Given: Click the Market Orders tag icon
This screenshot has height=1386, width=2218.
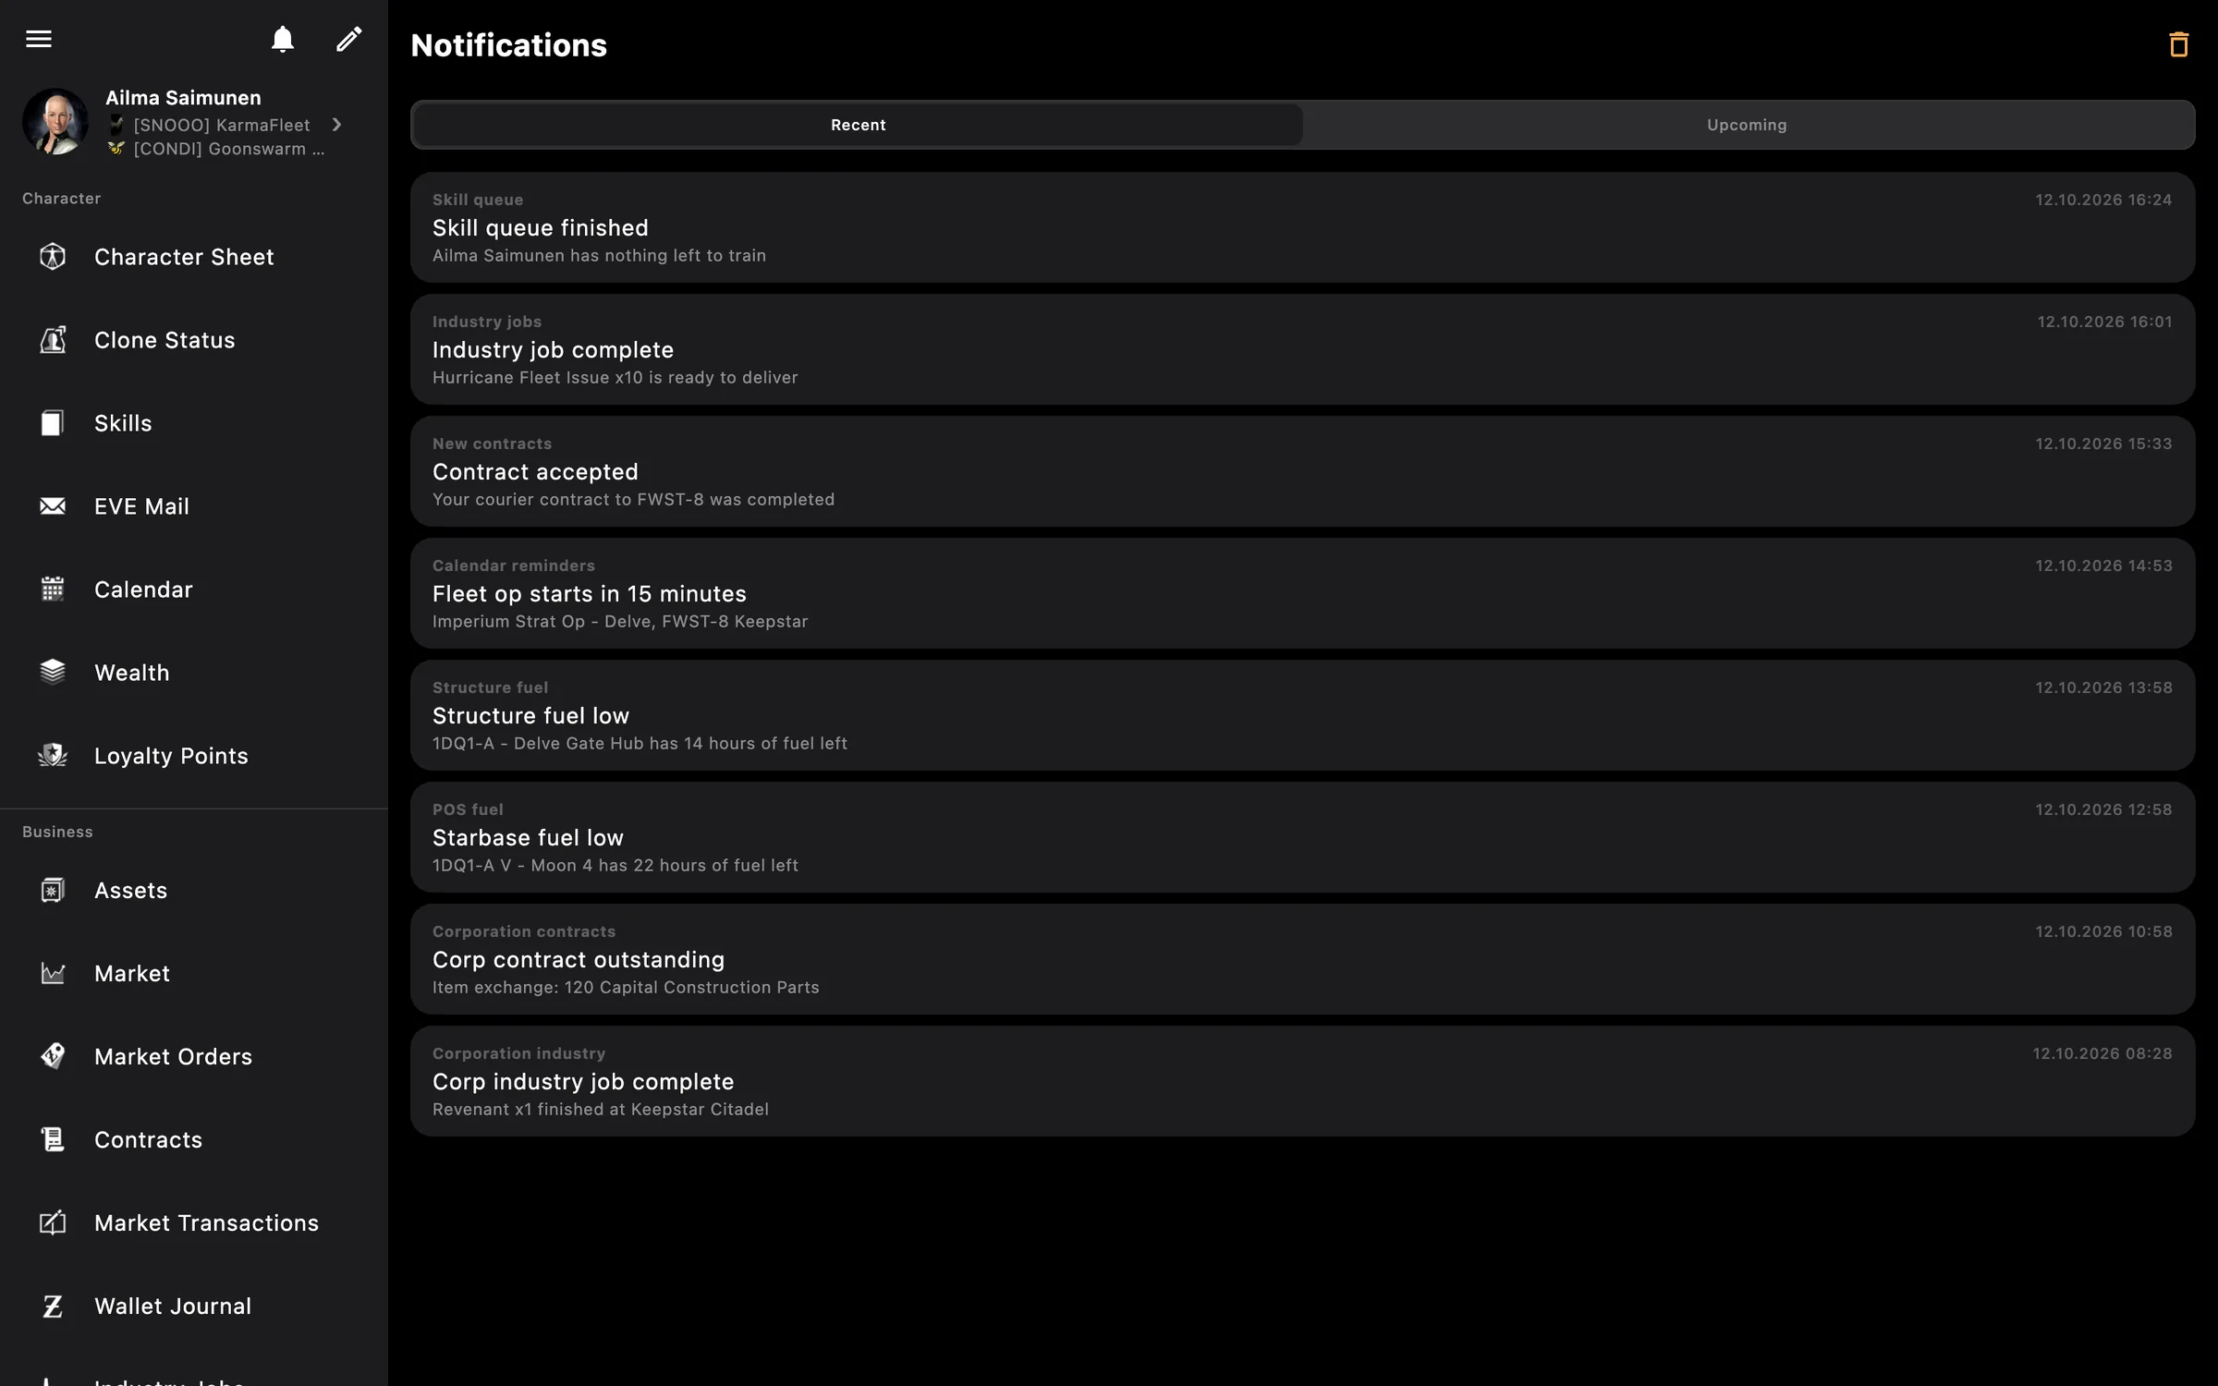Looking at the screenshot, I should [53, 1056].
